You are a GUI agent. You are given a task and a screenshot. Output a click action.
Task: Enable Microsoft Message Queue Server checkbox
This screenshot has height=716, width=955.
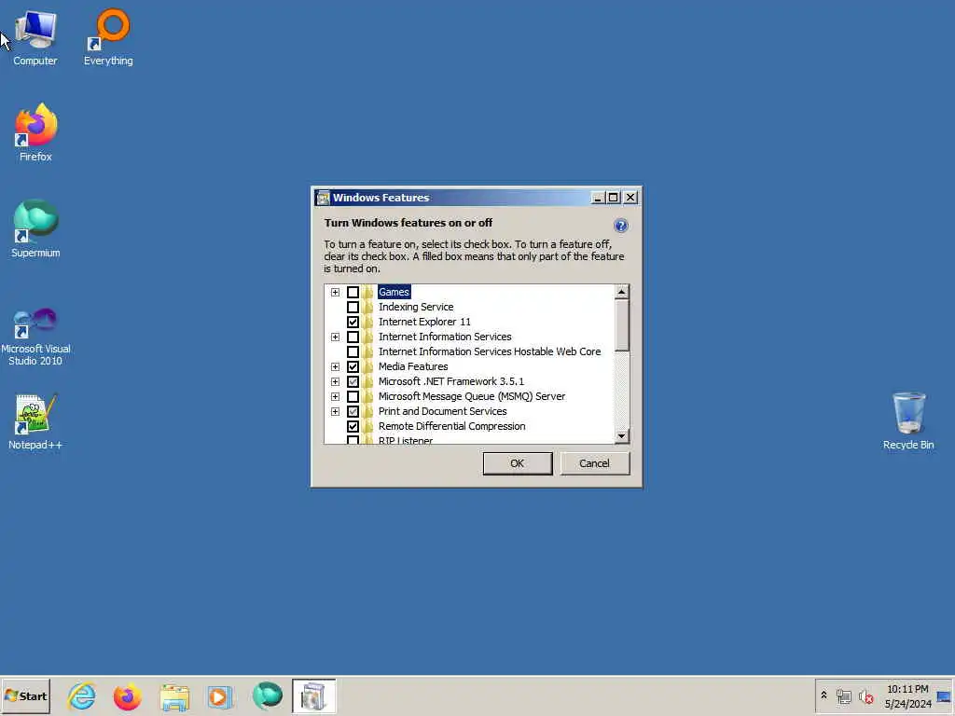click(353, 396)
